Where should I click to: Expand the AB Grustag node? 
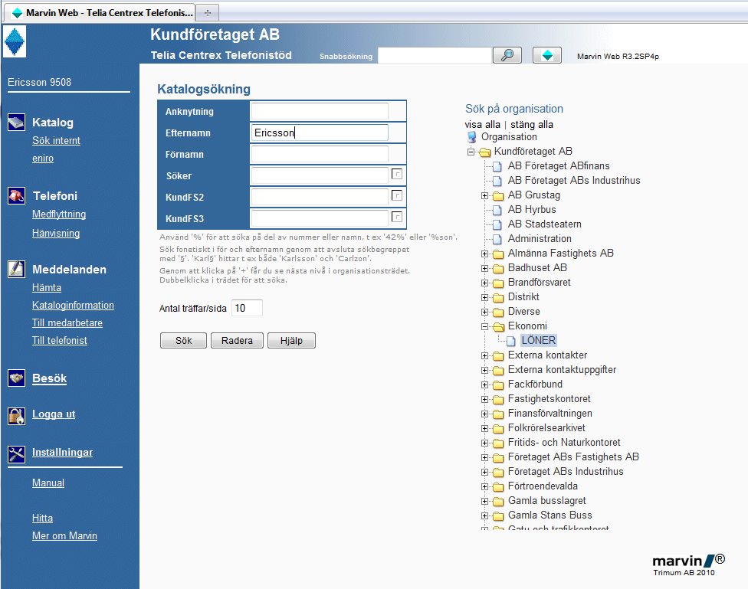pyautogui.click(x=484, y=195)
